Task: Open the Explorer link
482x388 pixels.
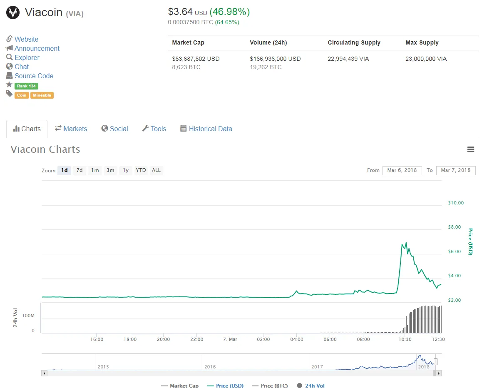Action: 27,58
